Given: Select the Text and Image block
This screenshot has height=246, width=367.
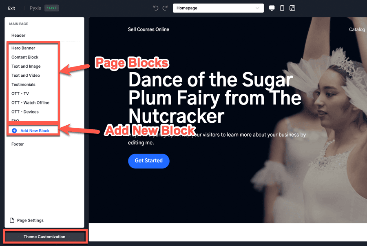Looking at the screenshot, I should (x=26, y=66).
